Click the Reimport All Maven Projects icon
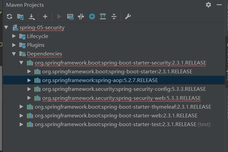The height and width of the screenshot is (152, 228). [x=9, y=16]
